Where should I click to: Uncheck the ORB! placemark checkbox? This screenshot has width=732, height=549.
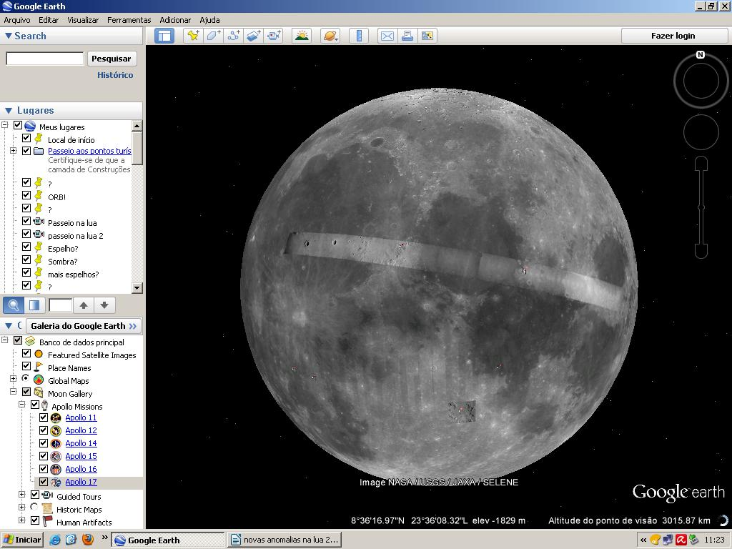pyautogui.click(x=26, y=195)
